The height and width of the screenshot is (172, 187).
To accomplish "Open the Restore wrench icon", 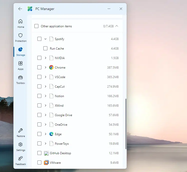I will (21, 130).
